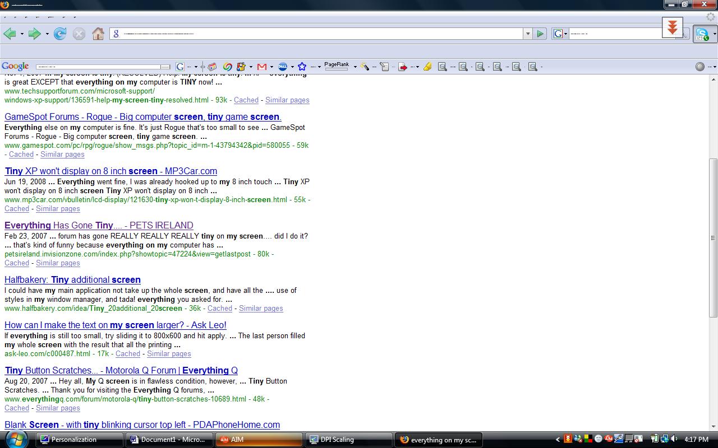
Task: Open the Back history dropdown arrow
Action: [x=22, y=34]
